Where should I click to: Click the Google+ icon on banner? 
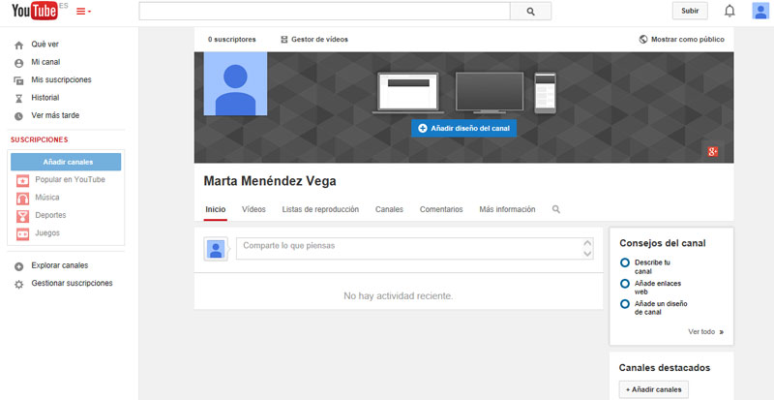pos(712,152)
